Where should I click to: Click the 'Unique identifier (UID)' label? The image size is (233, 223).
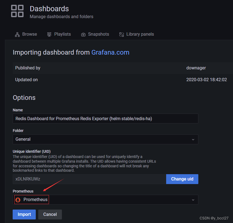32,151
